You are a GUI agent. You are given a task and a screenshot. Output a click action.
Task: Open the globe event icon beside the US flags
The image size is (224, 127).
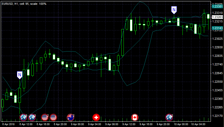[32, 117]
